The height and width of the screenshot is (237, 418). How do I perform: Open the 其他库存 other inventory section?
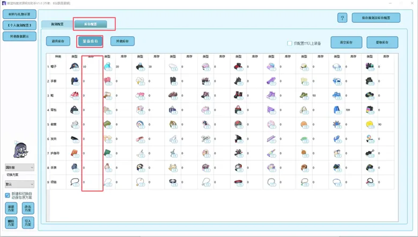coord(122,41)
